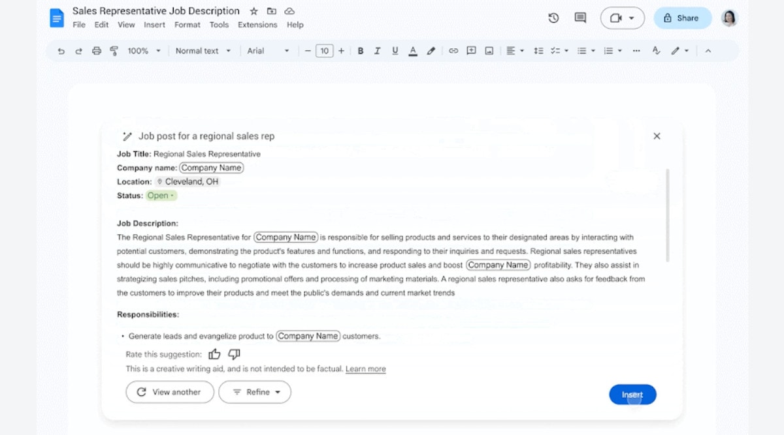Image resolution: width=784 pixels, height=435 pixels.
Task: Open the Arial font dropdown
Action: 268,51
